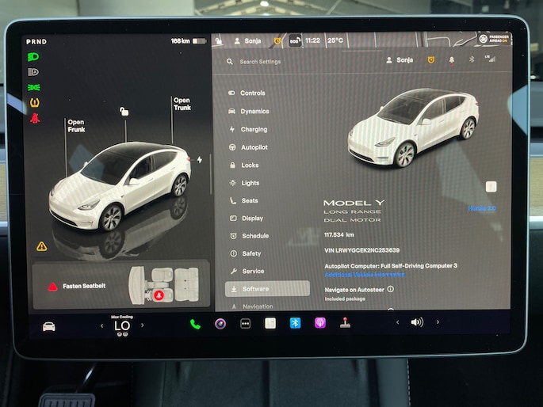The width and height of the screenshot is (543, 407).
Task: Launch Arcade joystick app
Action: coord(345,322)
